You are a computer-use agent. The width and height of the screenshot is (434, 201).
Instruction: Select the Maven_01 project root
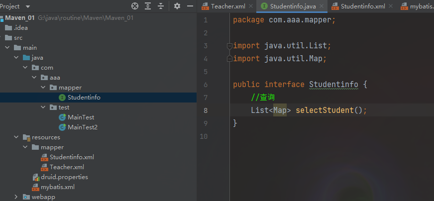[20, 18]
